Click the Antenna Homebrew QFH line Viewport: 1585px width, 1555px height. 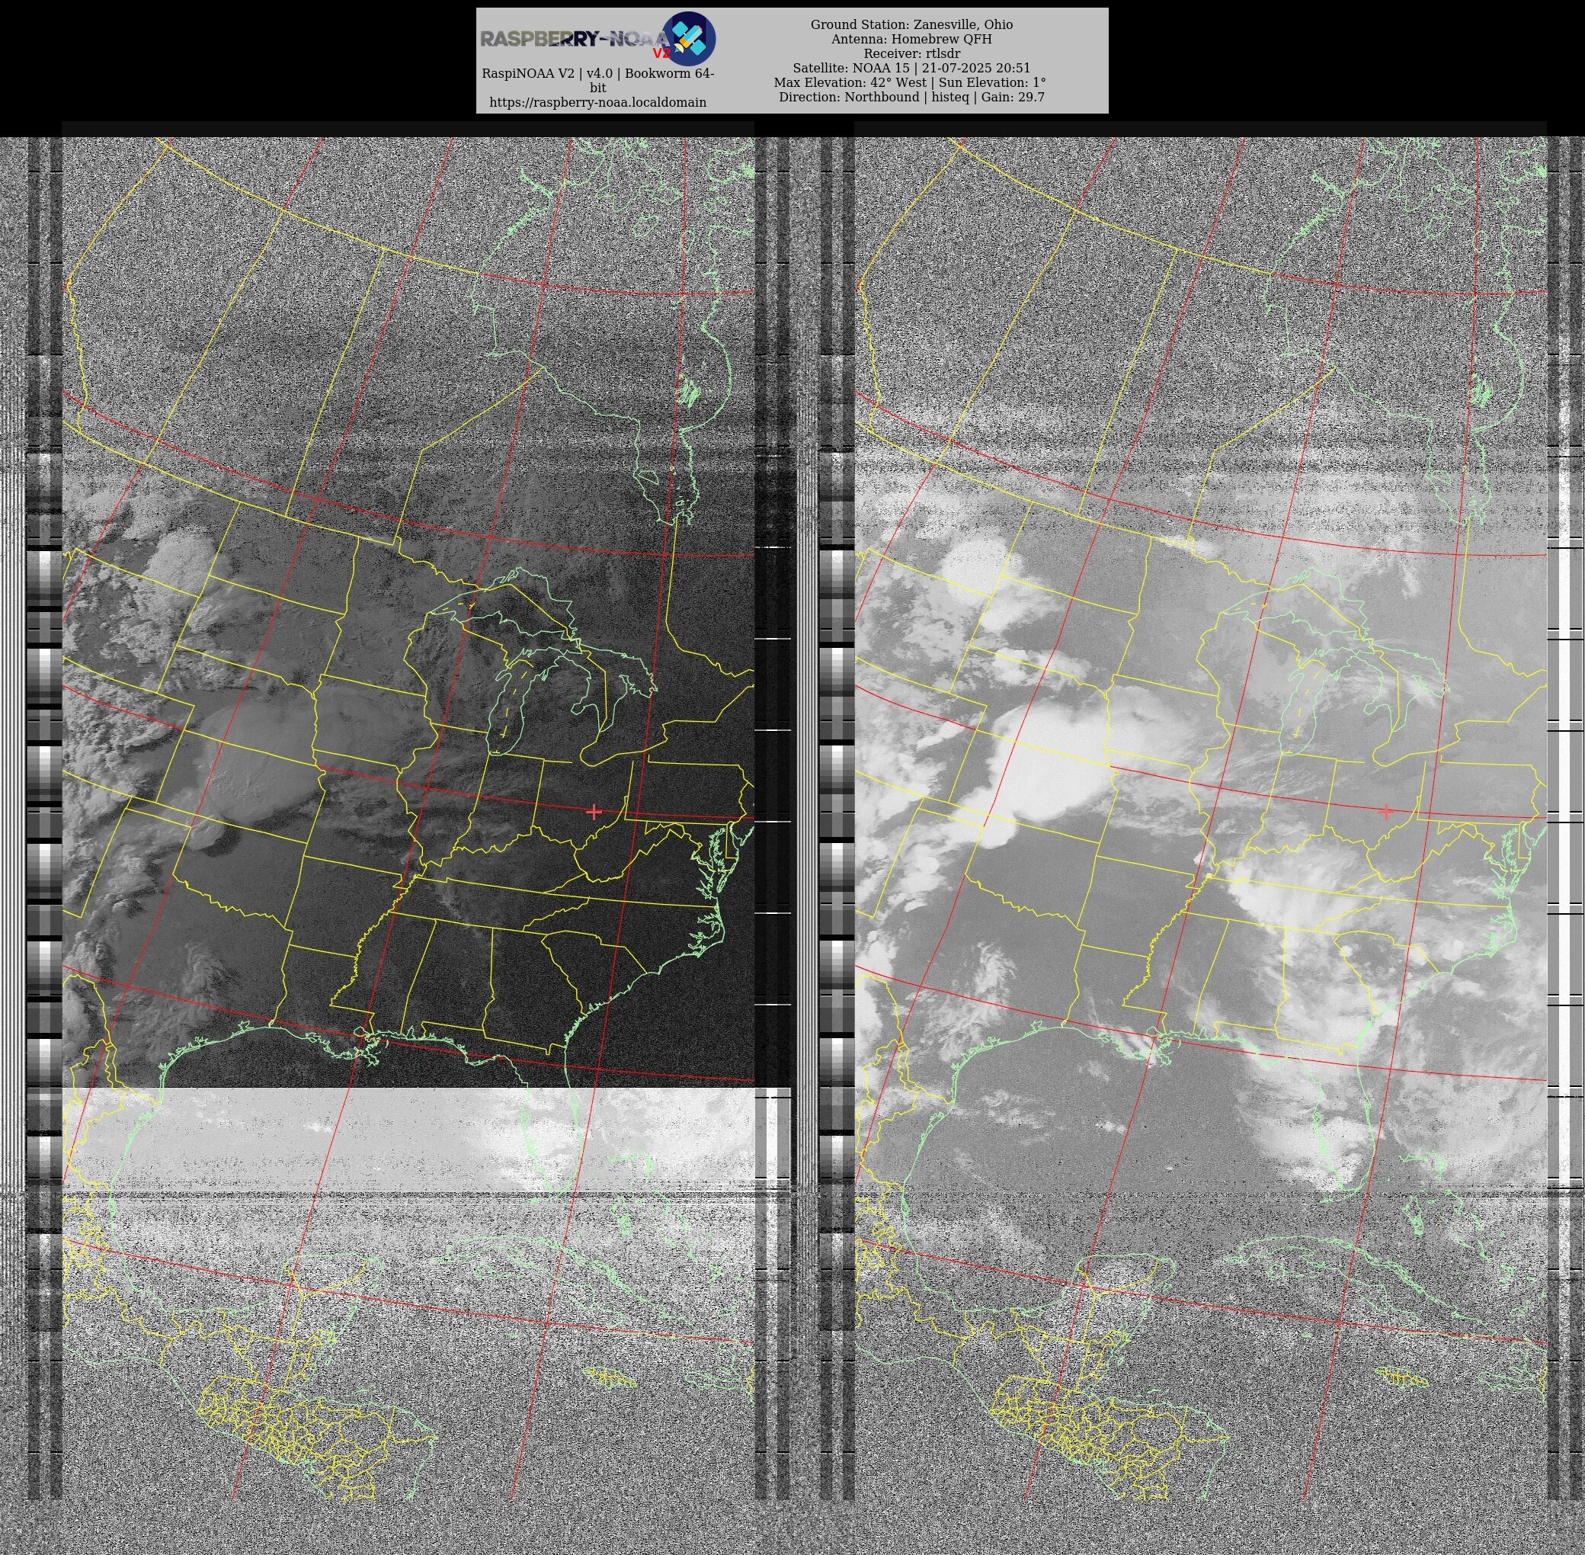click(911, 39)
